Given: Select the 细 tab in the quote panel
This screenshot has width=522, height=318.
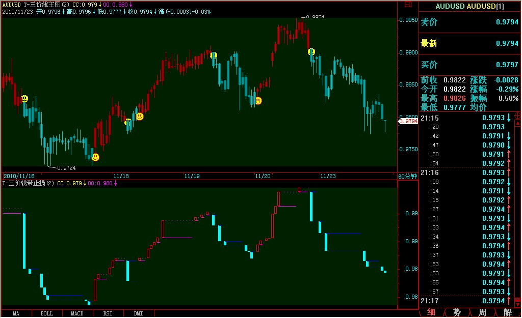Looking at the screenshot, I should 431,312.
